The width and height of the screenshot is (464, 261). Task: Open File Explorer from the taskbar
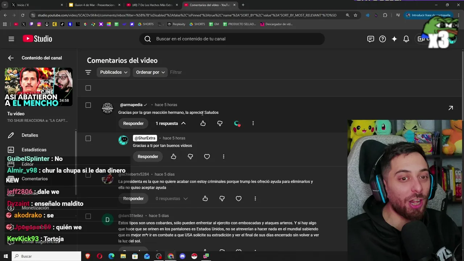[123, 256]
